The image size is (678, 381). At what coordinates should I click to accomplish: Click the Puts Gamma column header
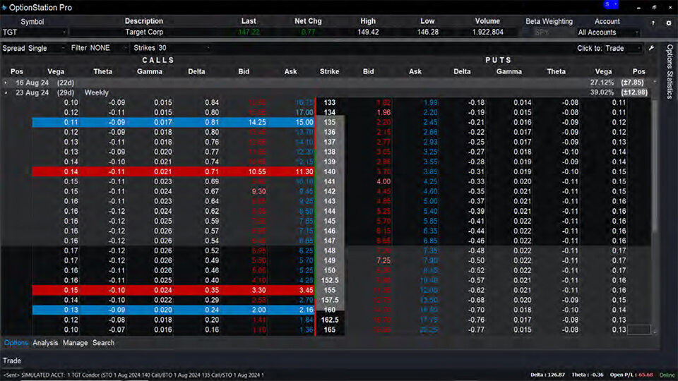pos(509,72)
